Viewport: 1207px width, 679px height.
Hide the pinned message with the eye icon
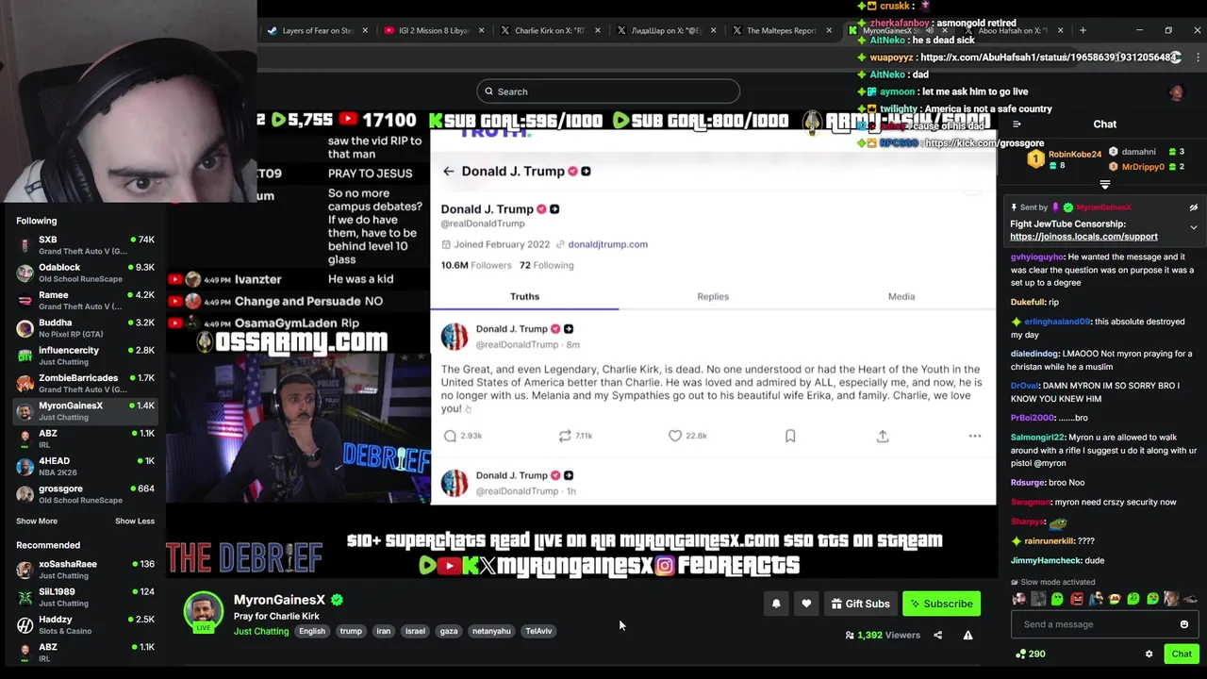[x=1193, y=207]
